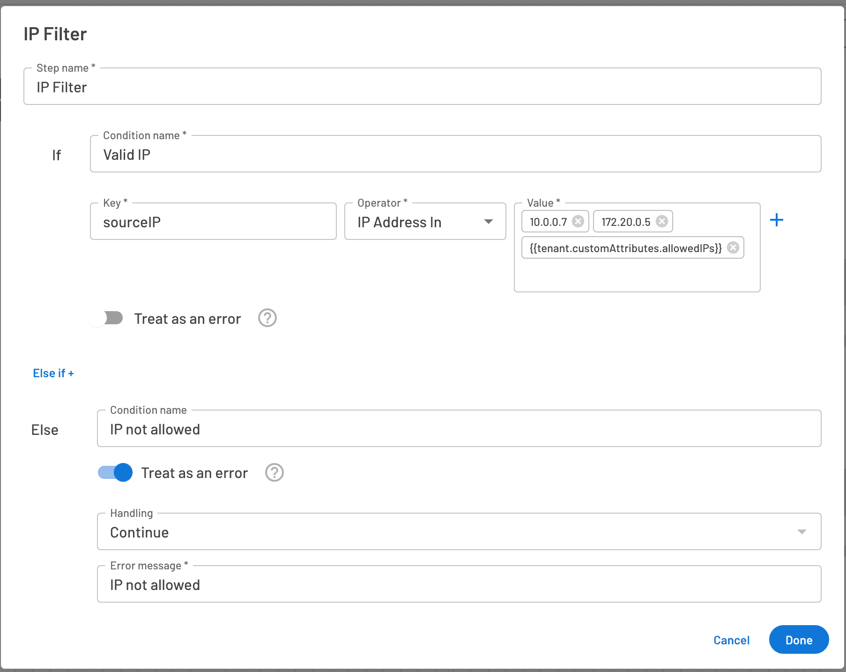Image resolution: width=846 pixels, height=672 pixels.
Task: Disable Treat as an error for IP not allowed
Action: pyautogui.click(x=115, y=473)
